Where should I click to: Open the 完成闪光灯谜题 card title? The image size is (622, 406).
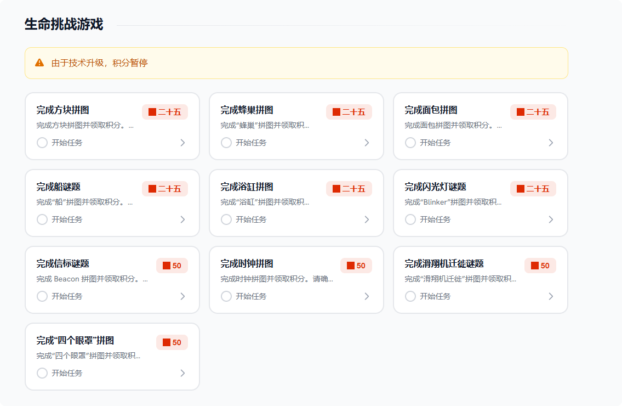pyautogui.click(x=435, y=187)
